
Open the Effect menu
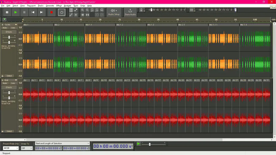click(x=59, y=6)
